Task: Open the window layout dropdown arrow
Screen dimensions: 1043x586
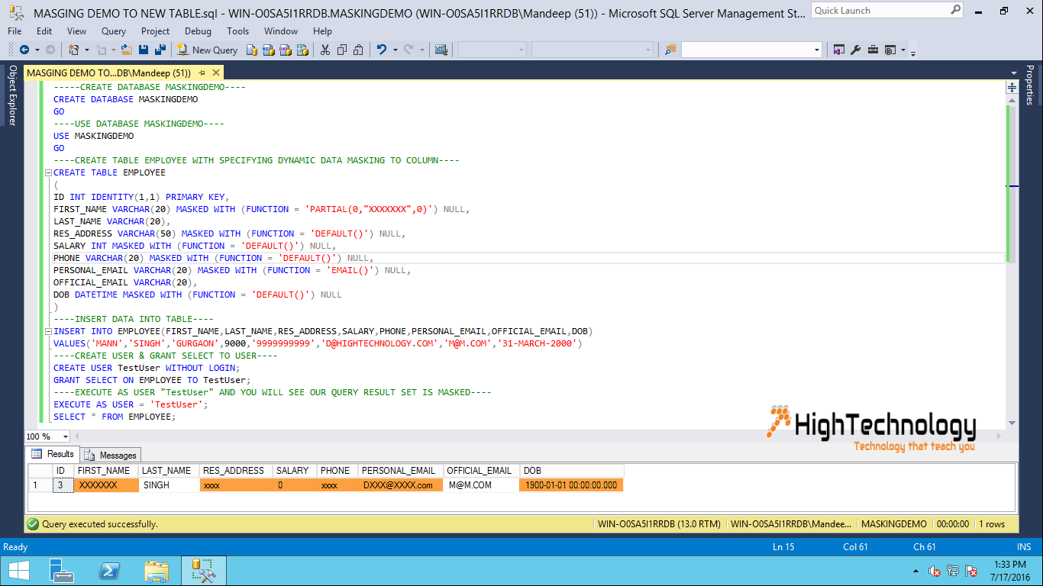Action: pyautogui.click(x=903, y=50)
